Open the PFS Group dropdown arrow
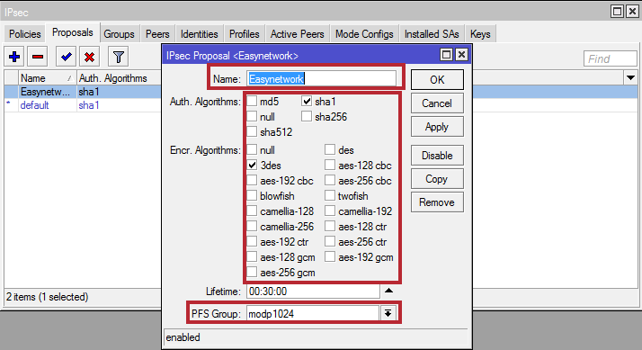The width and height of the screenshot is (642, 350). tap(388, 313)
